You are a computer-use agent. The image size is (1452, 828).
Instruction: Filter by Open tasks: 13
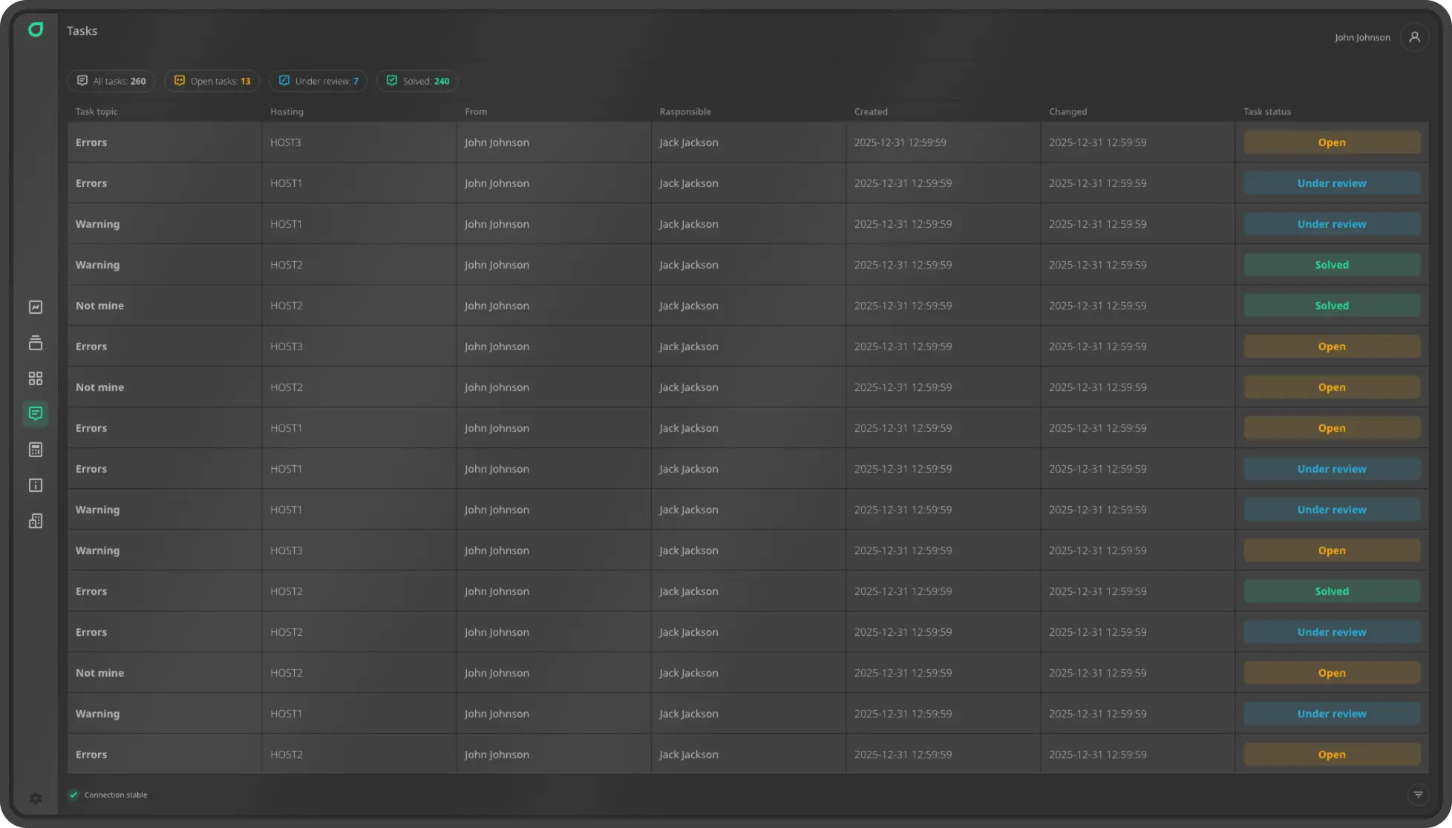(212, 81)
